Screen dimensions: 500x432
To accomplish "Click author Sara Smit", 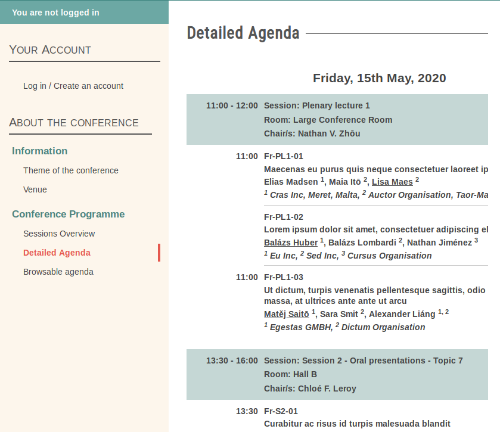I will point(338,314).
